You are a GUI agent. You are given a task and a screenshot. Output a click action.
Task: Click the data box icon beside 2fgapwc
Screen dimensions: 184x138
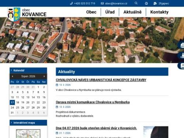(155, 3)
